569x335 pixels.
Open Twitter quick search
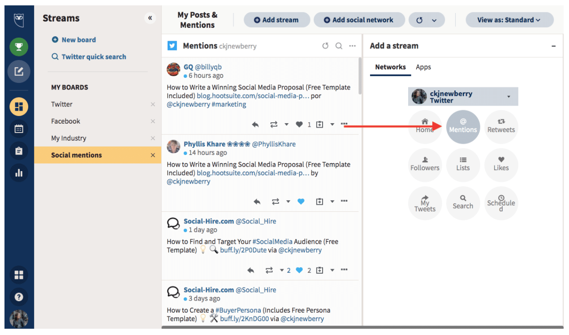(89, 57)
